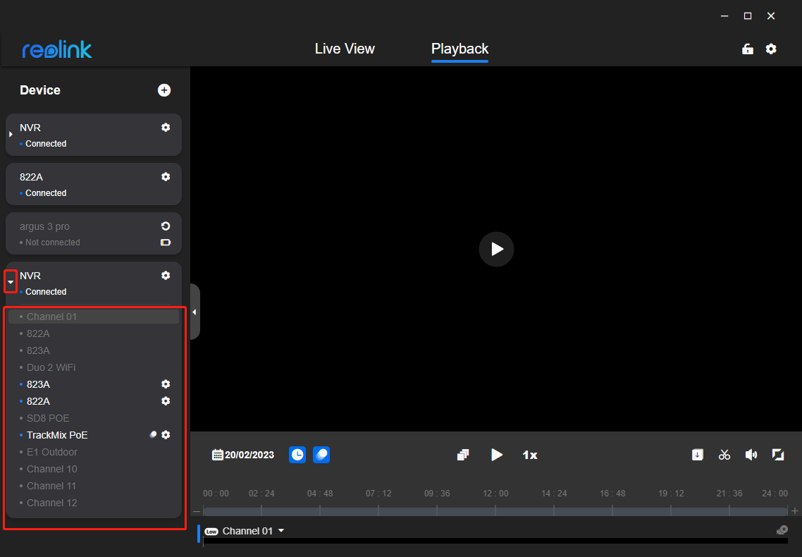The width and height of the screenshot is (802, 557).
Task: Click the play button in the control bar
Action: tap(497, 455)
